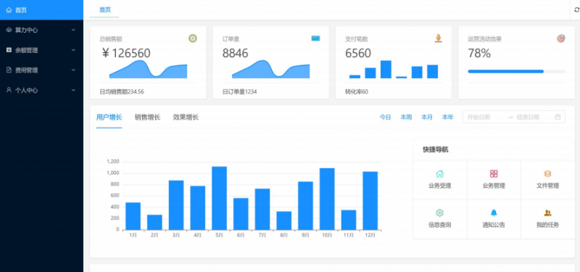
Task: Click card icon on 订单量 card
Action: pyautogui.click(x=315, y=38)
